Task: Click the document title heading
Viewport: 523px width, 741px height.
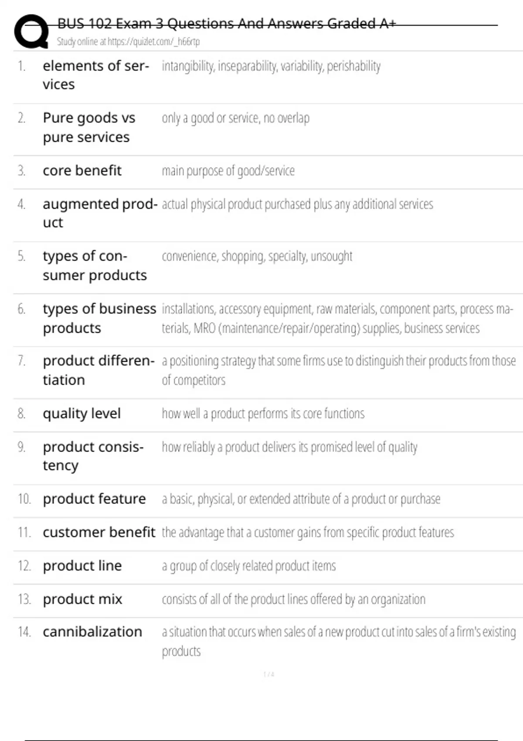Action: click(227, 23)
